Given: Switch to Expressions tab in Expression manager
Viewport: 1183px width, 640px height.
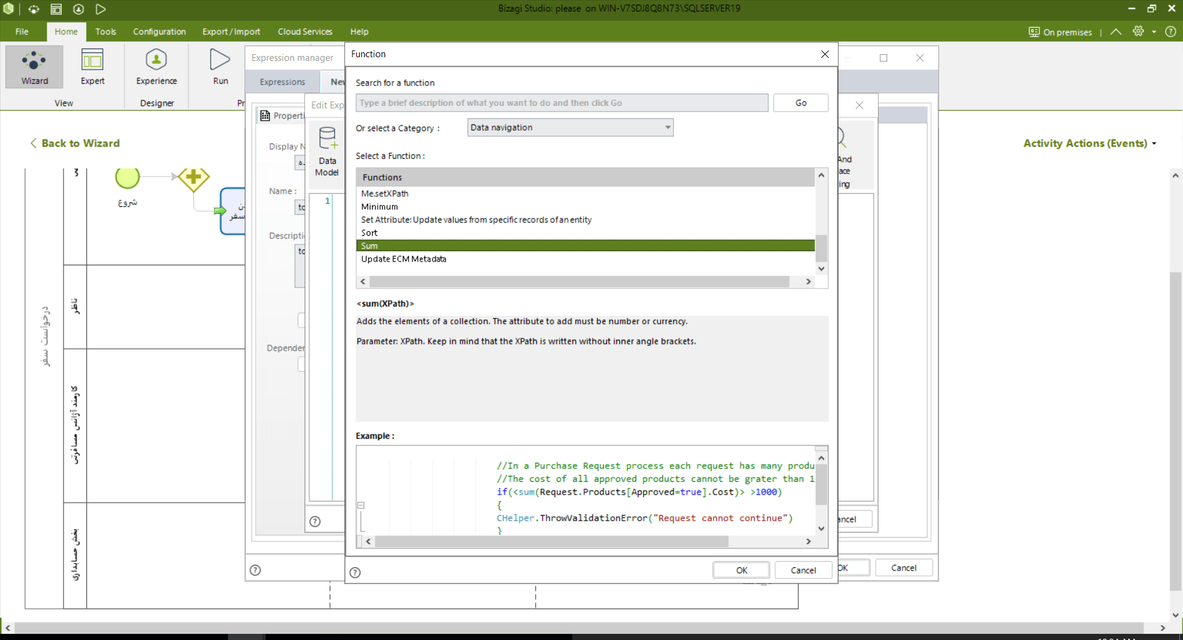Looking at the screenshot, I should click(282, 82).
